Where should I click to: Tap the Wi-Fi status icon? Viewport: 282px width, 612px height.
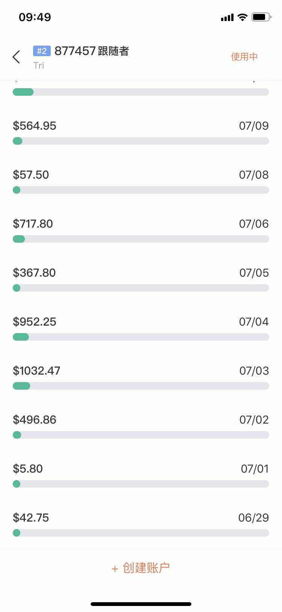[x=243, y=17]
